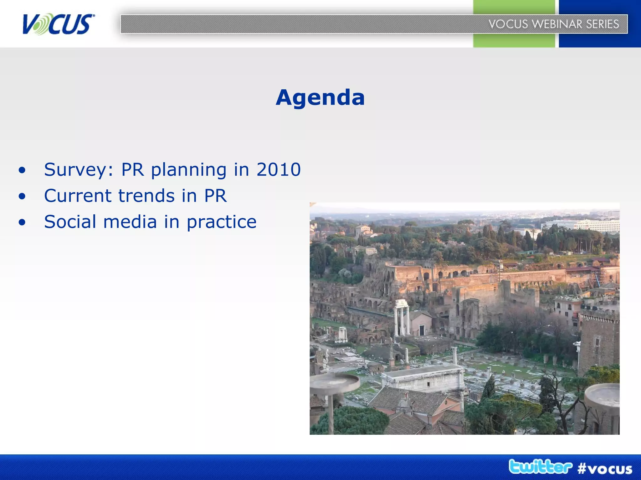
Task: Click the dark blue block at top right
Action: (x=599, y=41)
